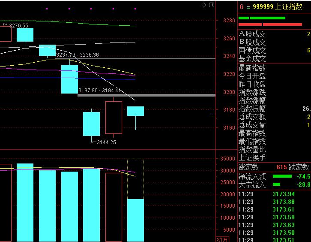Image resolution: width=311 pixels, height=242 pixels.
Task: Select tick entry 3173.94
Action: pyautogui.click(x=284, y=194)
